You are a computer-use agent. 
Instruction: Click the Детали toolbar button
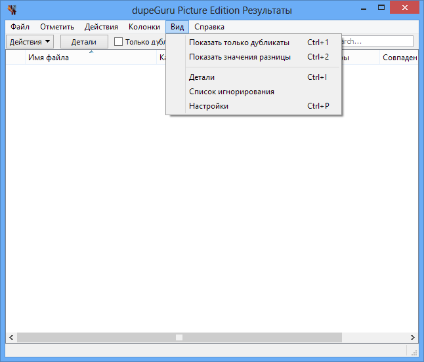[x=84, y=42]
